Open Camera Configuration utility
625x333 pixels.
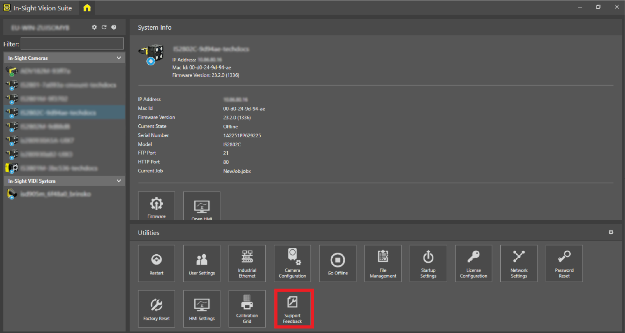pos(292,263)
